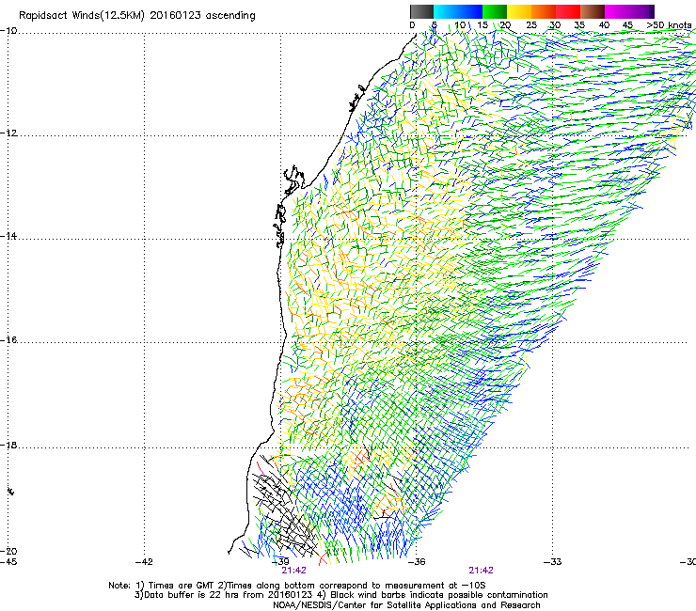The height and width of the screenshot is (611, 696).
Task: Click the brown 35-40 knots legend swatch
Action: 593,11
